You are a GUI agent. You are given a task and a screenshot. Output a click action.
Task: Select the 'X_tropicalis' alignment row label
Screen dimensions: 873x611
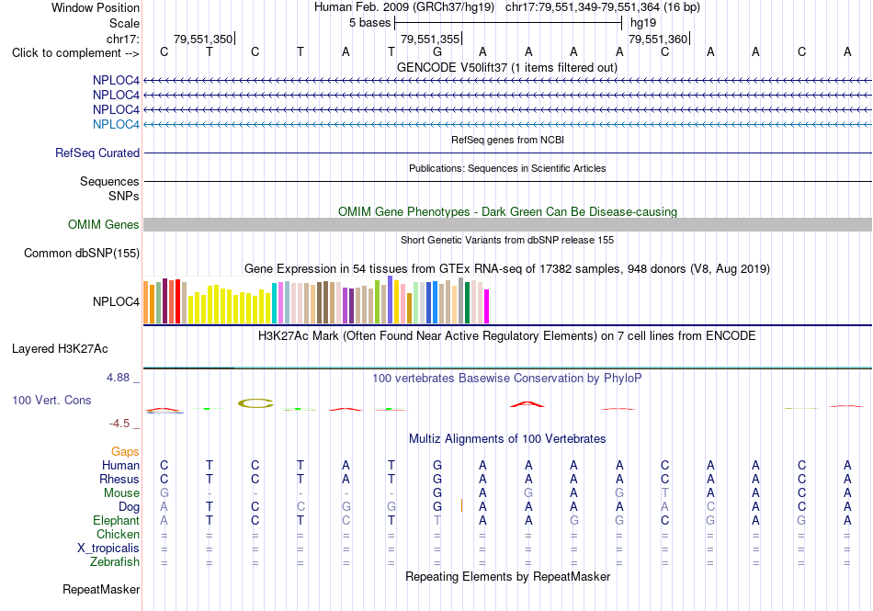[108, 549]
